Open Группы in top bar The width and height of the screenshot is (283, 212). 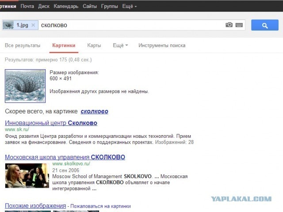(109, 6)
